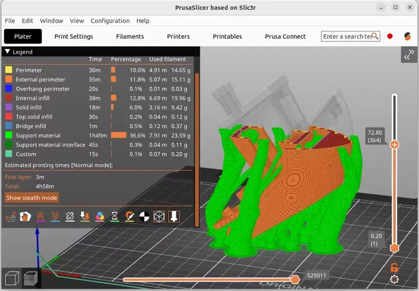Viewport: 419px width, 291px height.
Task: Click the red hexagon notification icon
Action: [x=390, y=36]
